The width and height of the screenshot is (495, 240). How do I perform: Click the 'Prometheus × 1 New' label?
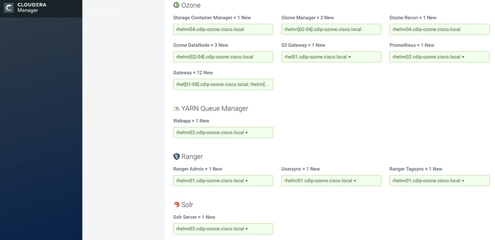412,45
